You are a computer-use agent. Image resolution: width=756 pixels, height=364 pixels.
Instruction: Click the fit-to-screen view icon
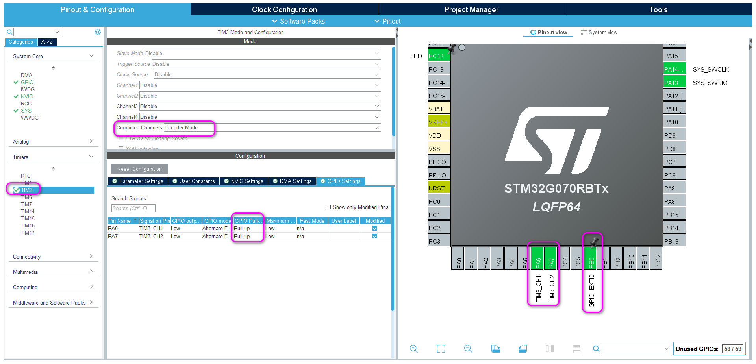pyautogui.click(x=441, y=349)
